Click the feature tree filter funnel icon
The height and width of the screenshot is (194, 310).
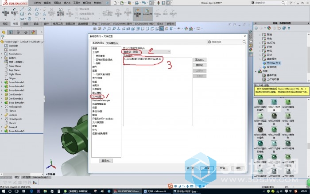pos(3,37)
